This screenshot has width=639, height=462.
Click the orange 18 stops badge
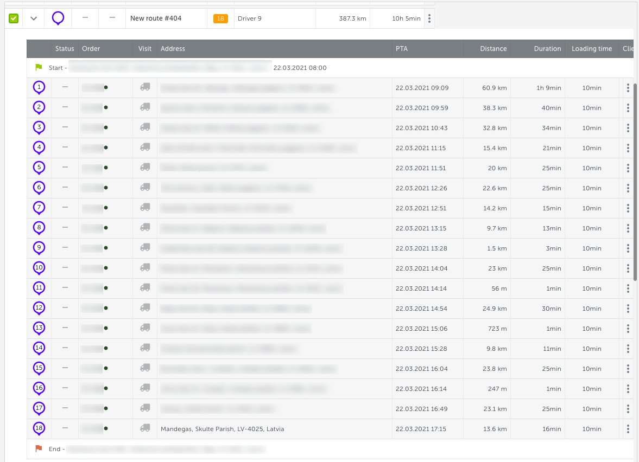pos(220,18)
